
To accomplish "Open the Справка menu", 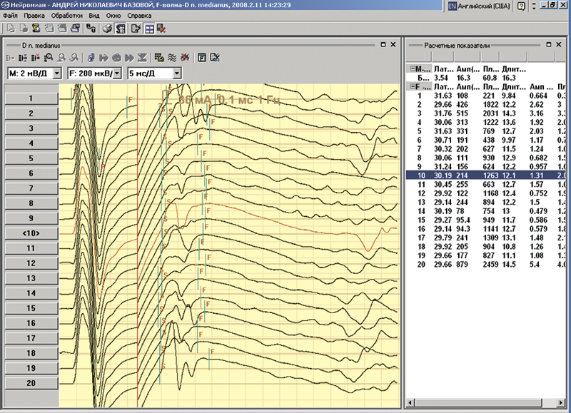I will 139,16.
